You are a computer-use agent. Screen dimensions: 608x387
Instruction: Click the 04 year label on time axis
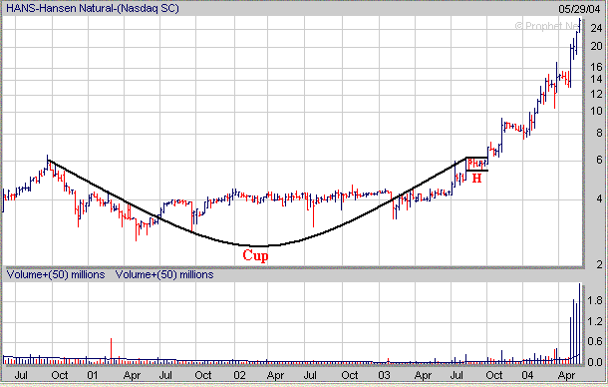coord(527,375)
